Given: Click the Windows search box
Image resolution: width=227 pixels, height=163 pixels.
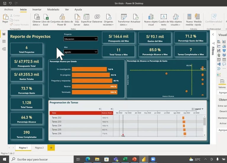Looking at the screenshot, I should (42, 159).
